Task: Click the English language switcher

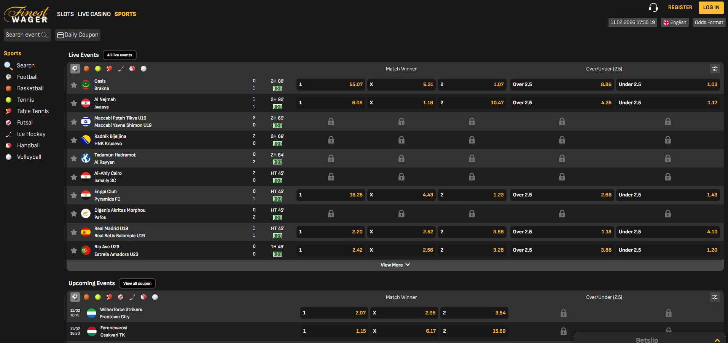Action: point(674,22)
